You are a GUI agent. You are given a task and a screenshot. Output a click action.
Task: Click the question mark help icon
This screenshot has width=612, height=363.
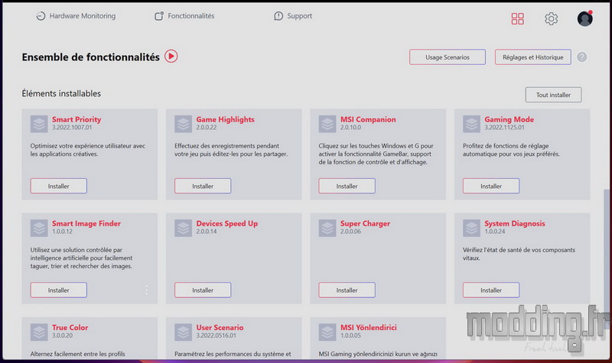point(582,57)
